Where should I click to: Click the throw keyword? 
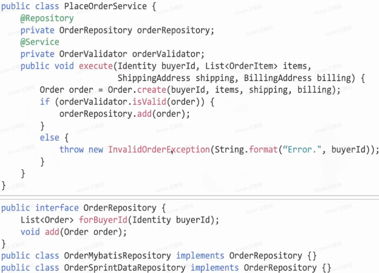(x=71, y=150)
